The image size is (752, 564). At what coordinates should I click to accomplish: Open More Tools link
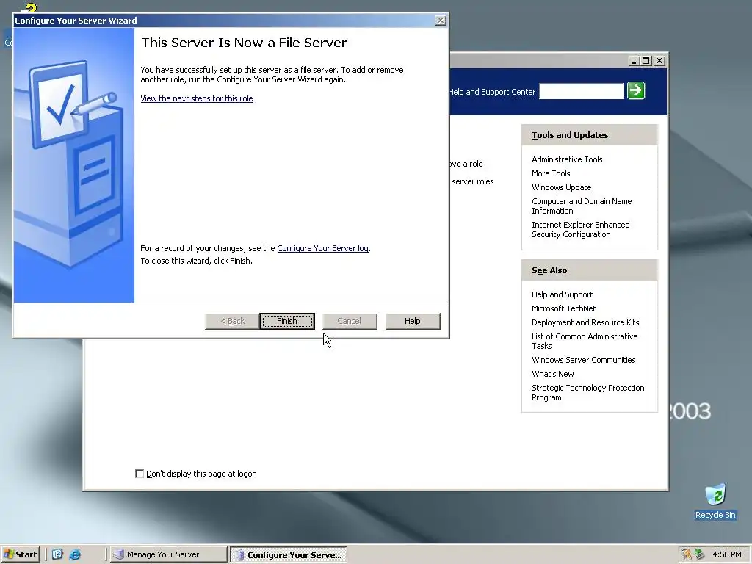[551, 173]
